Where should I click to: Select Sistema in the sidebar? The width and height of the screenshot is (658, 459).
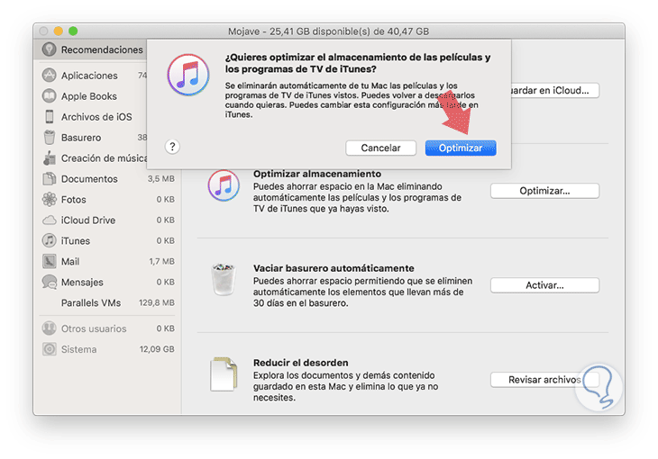point(107,349)
